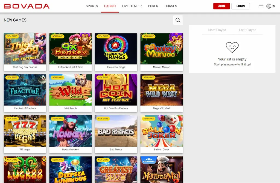The height and width of the screenshot is (183, 280).
Task: Open Monkey Maniac game thumbnail
Action: (x=161, y=48)
